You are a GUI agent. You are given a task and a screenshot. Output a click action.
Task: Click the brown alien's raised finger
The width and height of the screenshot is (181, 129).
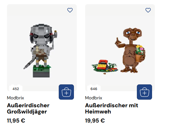pos(117,40)
